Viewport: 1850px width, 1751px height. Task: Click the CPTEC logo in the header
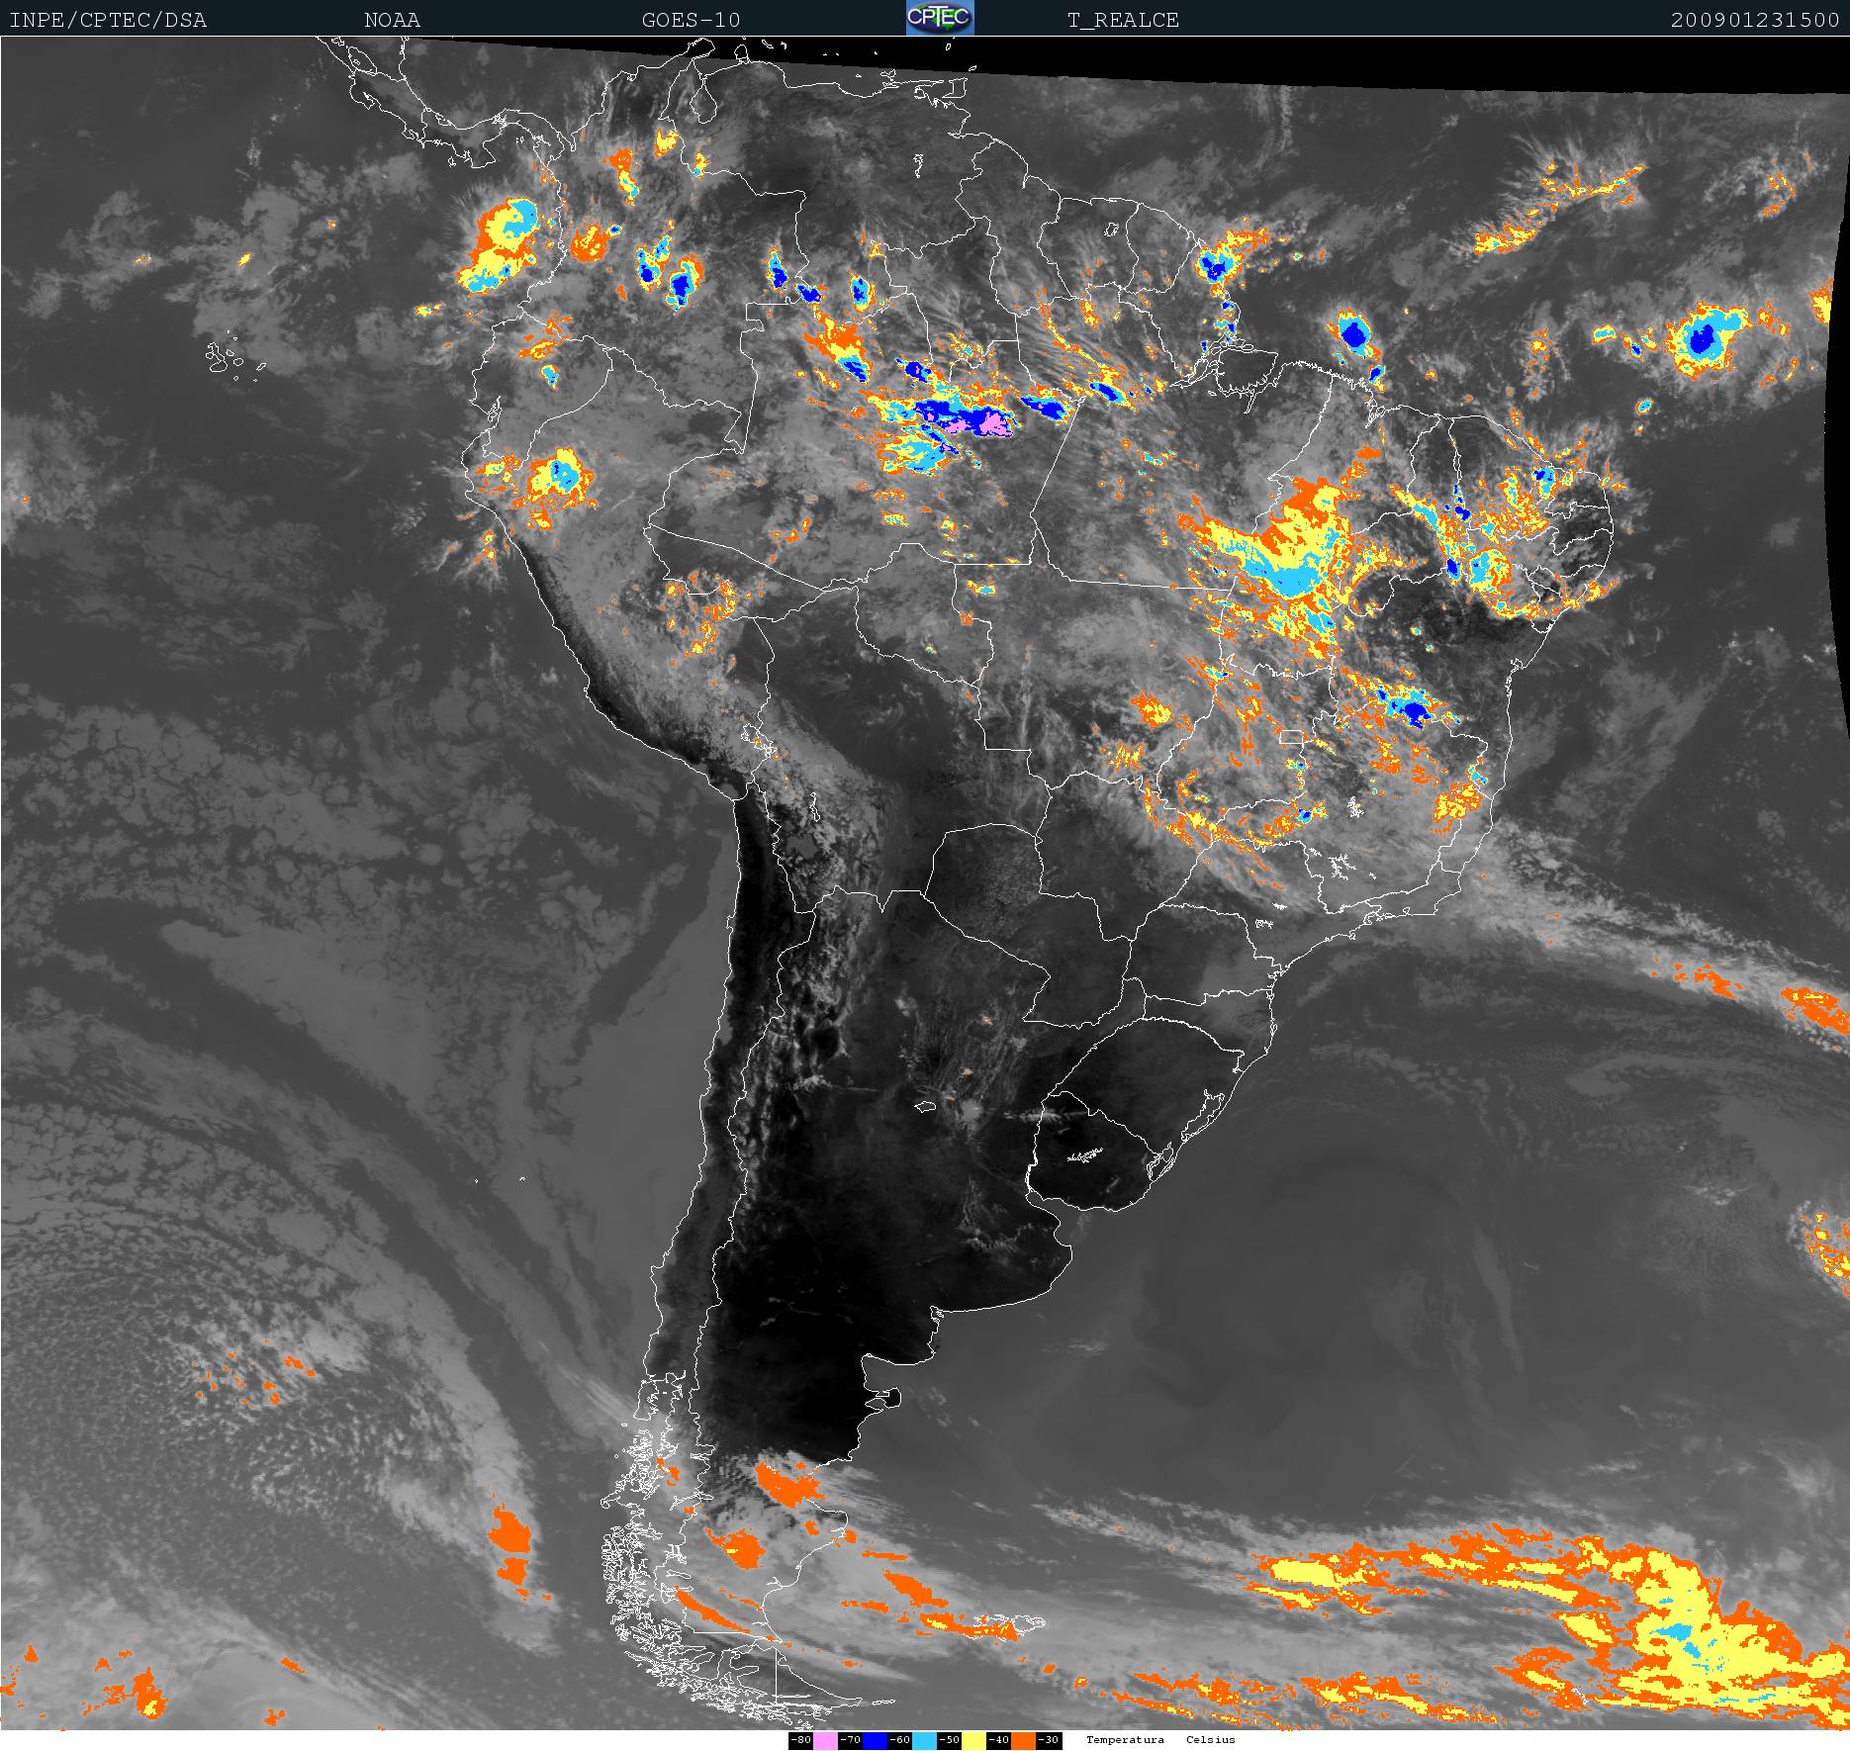point(940,18)
